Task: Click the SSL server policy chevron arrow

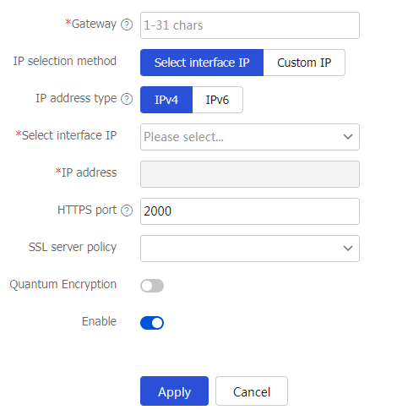Action: coord(348,249)
